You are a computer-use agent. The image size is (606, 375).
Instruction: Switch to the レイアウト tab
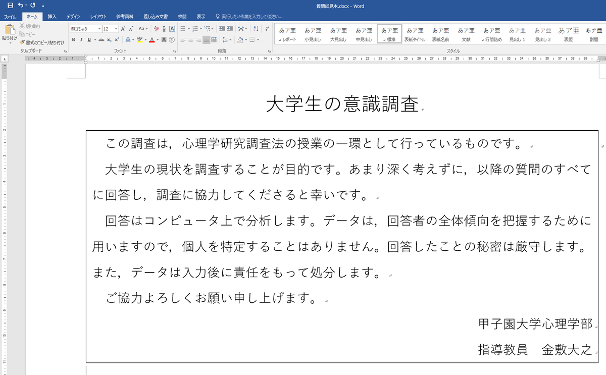pos(98,16)
